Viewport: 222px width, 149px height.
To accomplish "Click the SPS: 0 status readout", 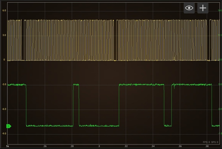I will (x=215, y=142).
